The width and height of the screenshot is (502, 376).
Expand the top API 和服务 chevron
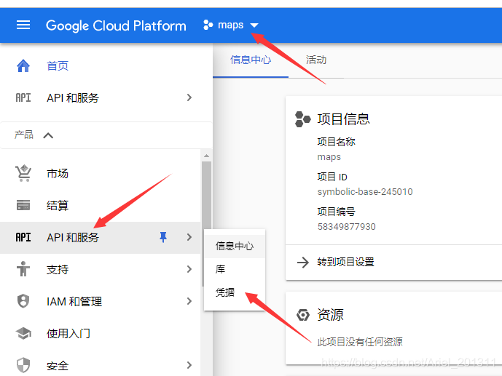189,97
